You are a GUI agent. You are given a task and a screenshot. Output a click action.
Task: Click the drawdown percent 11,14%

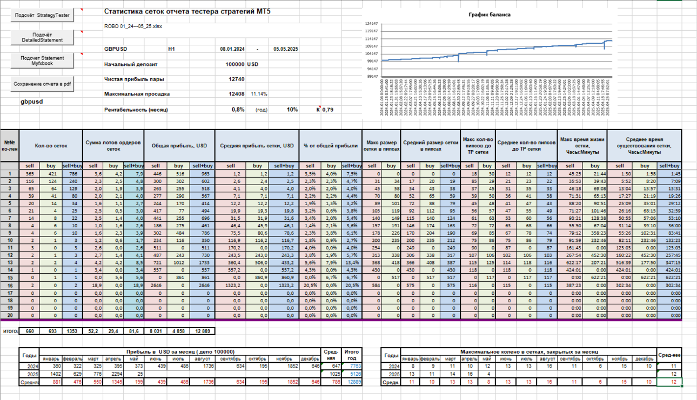259,94
